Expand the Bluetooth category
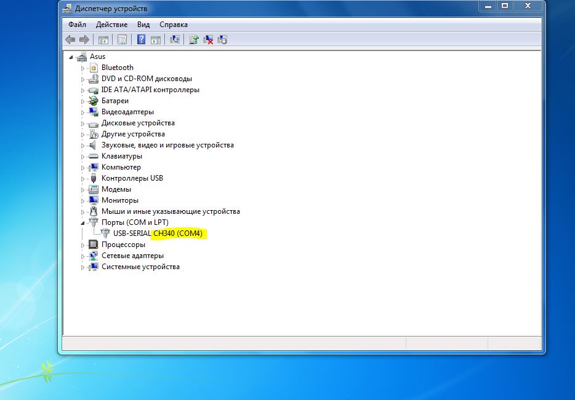This screenshot has width=575, height=400. click(82, 68)
